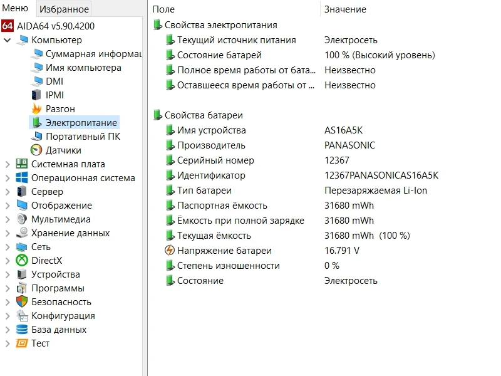
Task: Click the Системная плата motherboard icon
Action: [22, 164]
